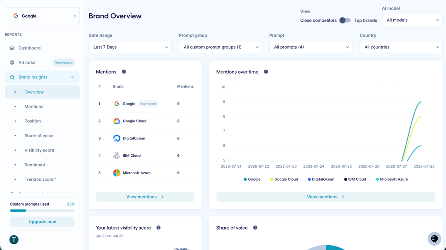The image size is (446, 250).
Task: Click the info icon next to Mentions
Action: pyautogui.click(x=124, y=72)
